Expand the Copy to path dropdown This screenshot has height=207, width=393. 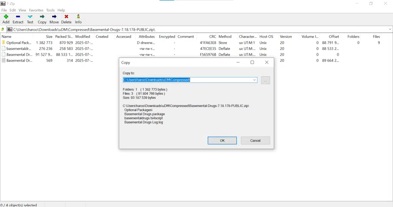pyautogui.click(x=254, y=80)
